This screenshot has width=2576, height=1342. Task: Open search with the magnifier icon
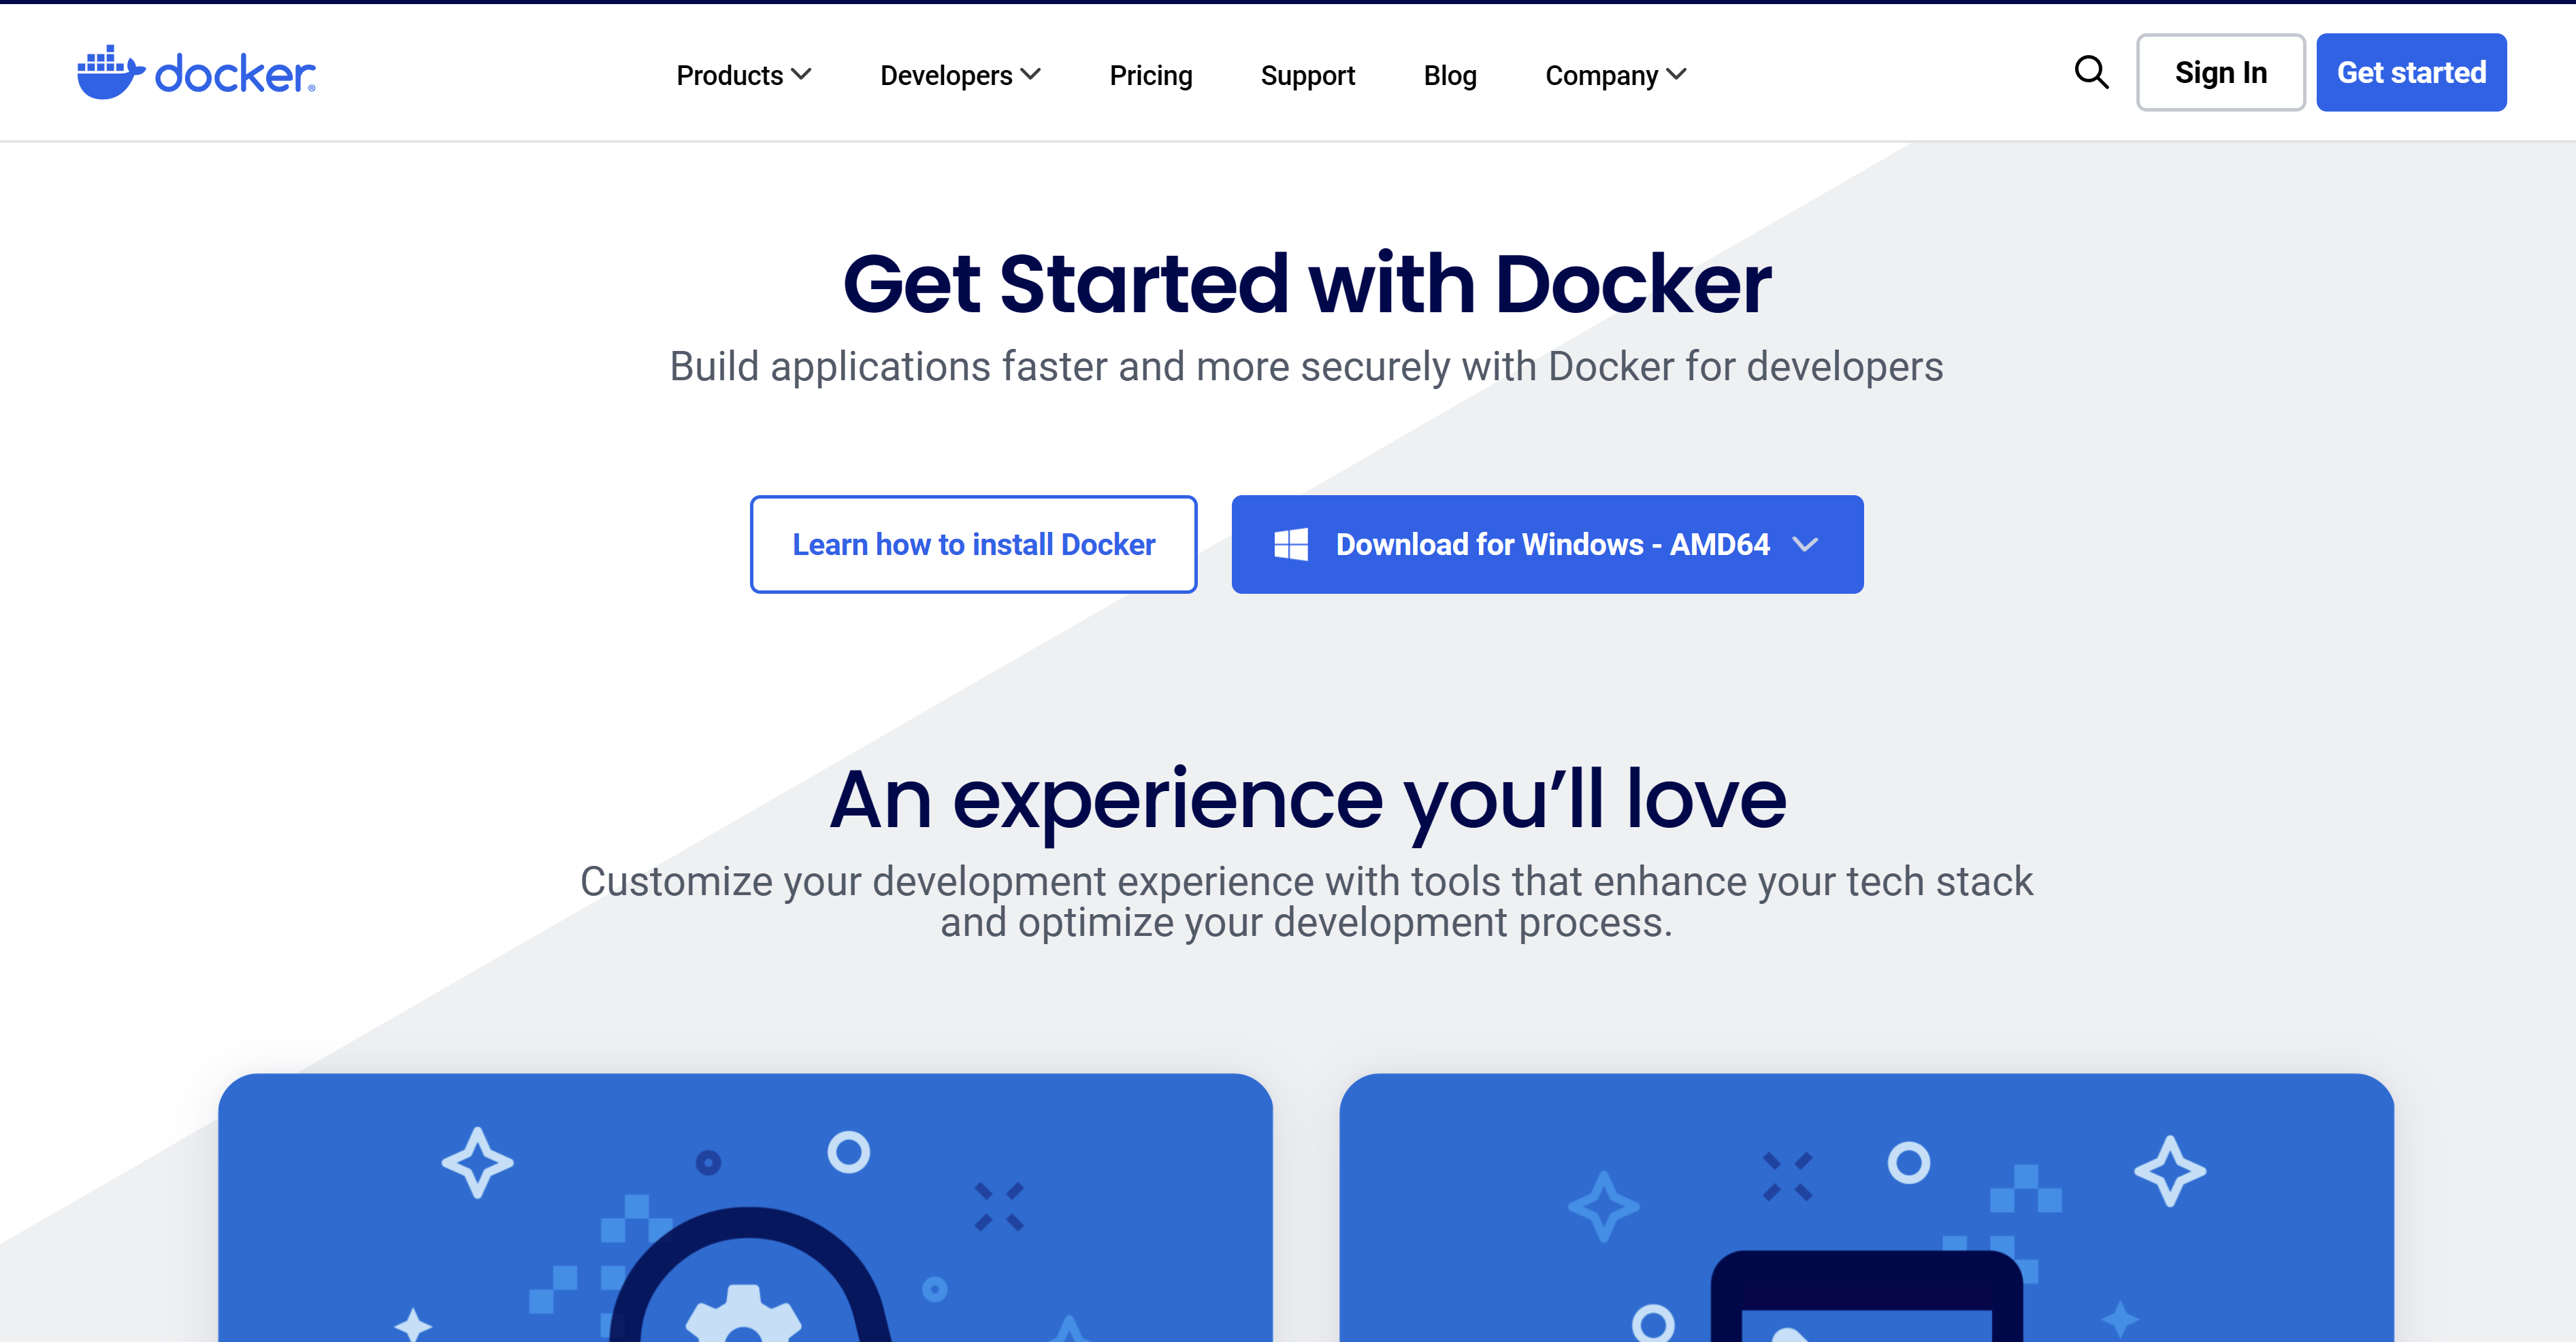click(x=2091, y=72)
